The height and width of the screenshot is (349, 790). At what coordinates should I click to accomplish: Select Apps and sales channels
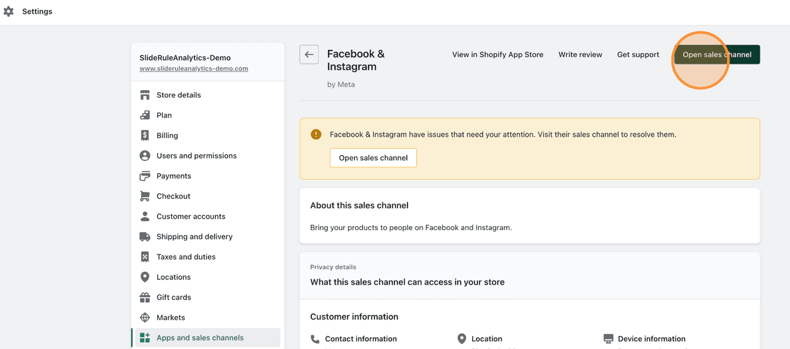coord(208,338)
